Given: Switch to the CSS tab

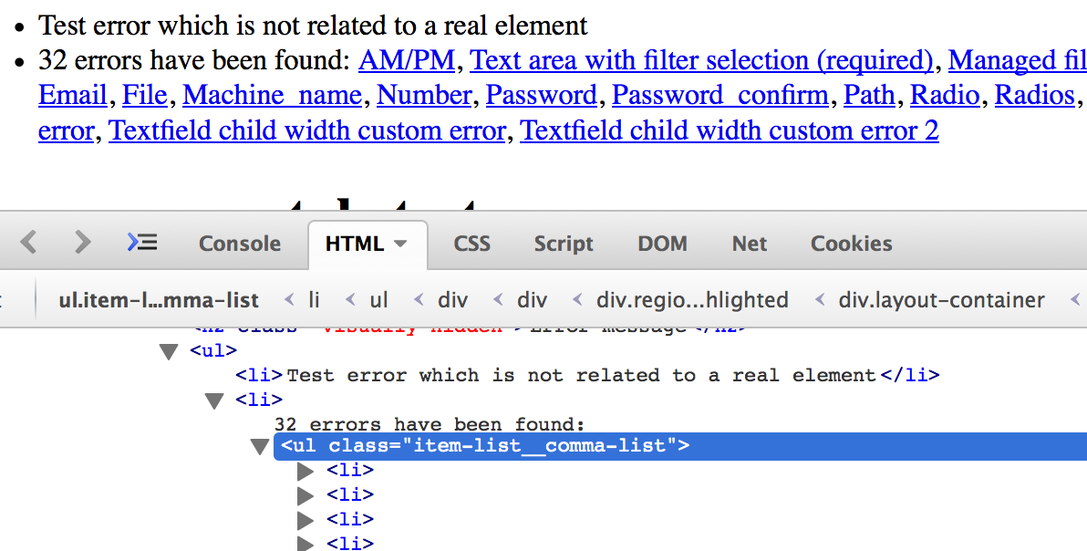Looking at the screenshot, I should point(471,244).
